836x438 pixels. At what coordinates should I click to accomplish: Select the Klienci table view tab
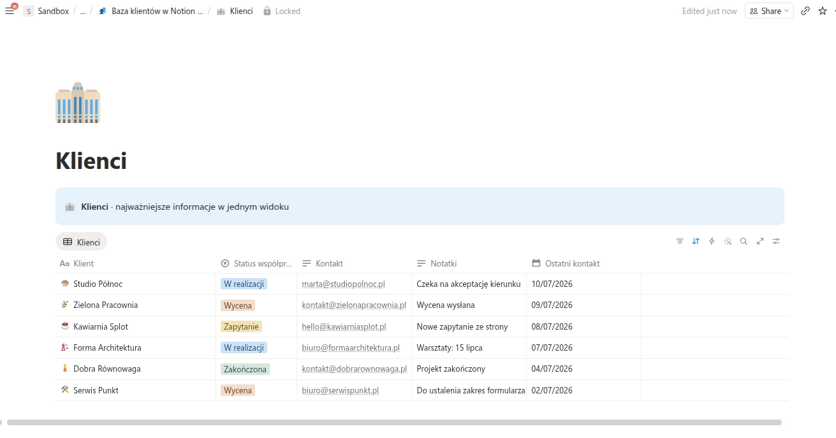pyautogui.click(x=81, y=242)
